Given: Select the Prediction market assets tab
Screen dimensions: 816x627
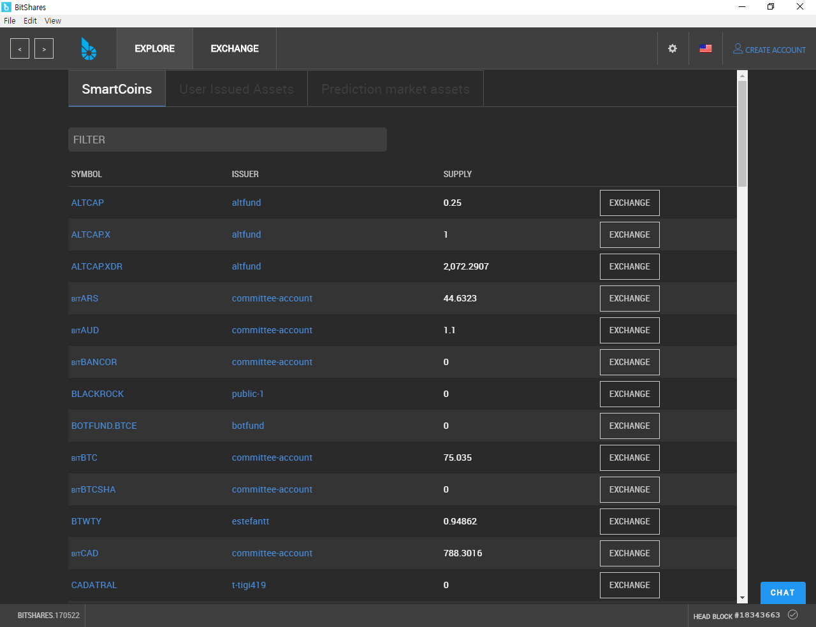Looking at the screenshot, I should pos(395,89).
